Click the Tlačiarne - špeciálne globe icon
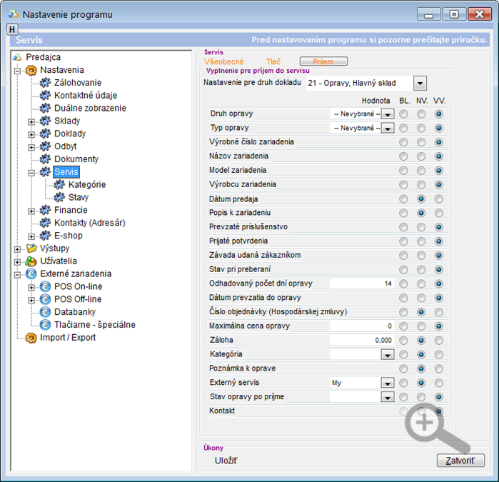 click(x=45, y=325)
